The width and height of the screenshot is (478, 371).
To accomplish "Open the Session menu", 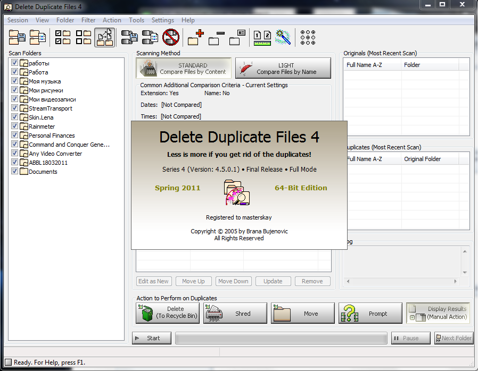I will pos(18,20).
